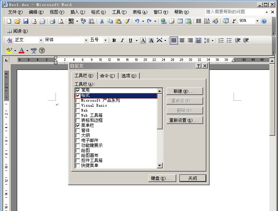Click the Cut scissors icon
Screen dimensions: 278x211
pos(102,21)
